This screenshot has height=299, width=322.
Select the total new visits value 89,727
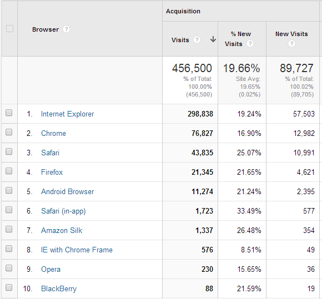pyautogui.click(x=296, y=68)
